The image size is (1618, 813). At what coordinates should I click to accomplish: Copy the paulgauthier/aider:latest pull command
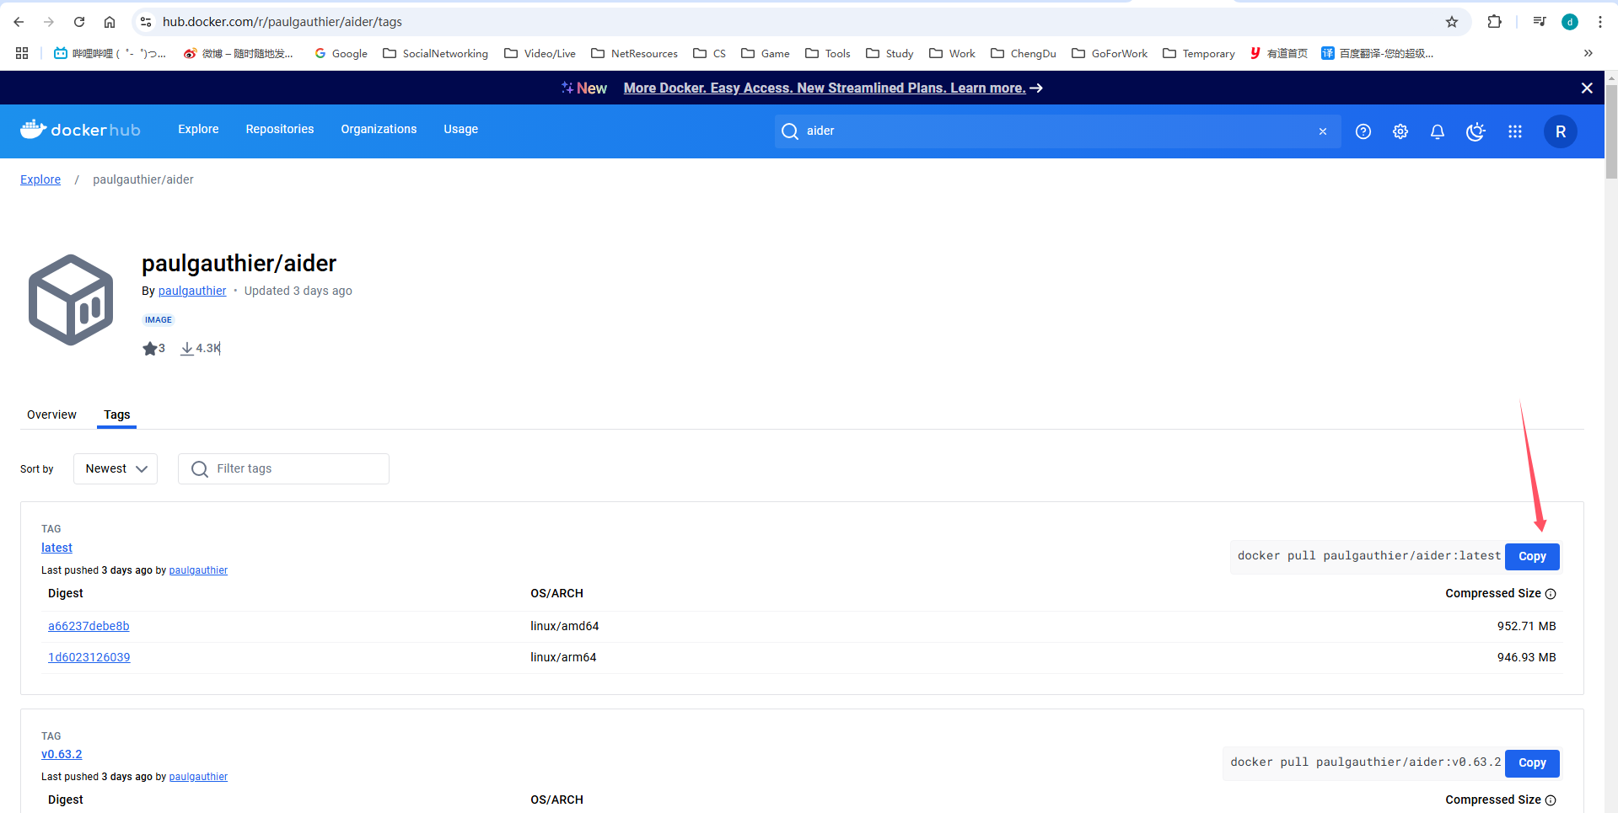[x=1532, y=556]
